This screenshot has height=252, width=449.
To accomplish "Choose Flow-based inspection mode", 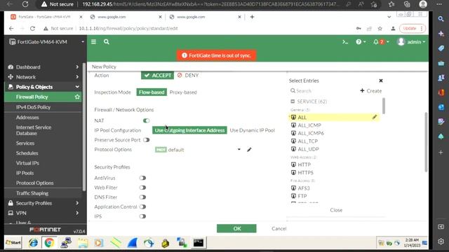I will coord(152,92).
